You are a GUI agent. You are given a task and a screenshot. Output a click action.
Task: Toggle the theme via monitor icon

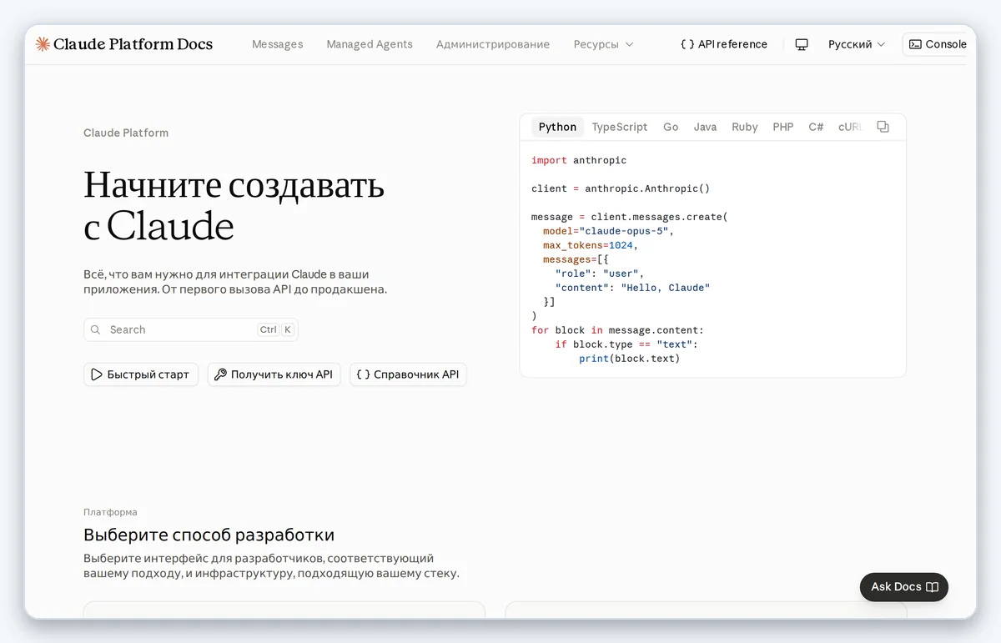(802, 44)
